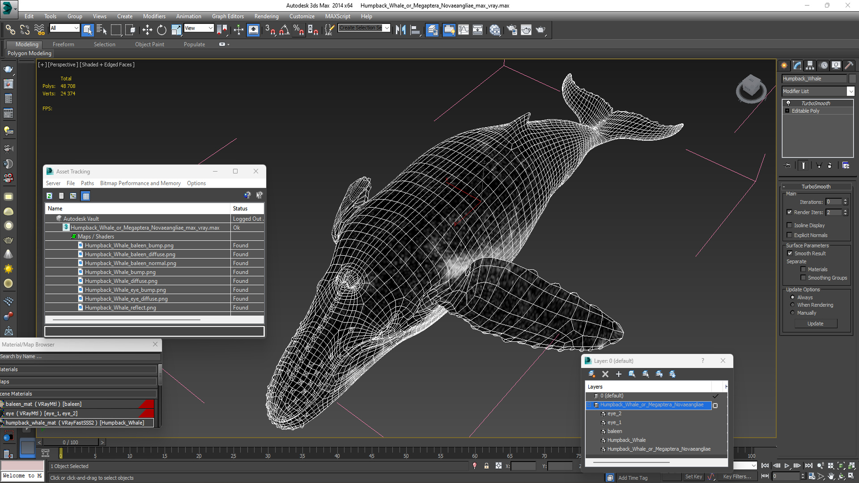
Task: Increase the Iterations spinner value
Action: click(846, 200)
